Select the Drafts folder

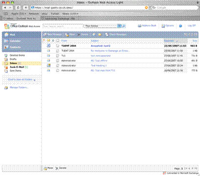coord(13,59)
